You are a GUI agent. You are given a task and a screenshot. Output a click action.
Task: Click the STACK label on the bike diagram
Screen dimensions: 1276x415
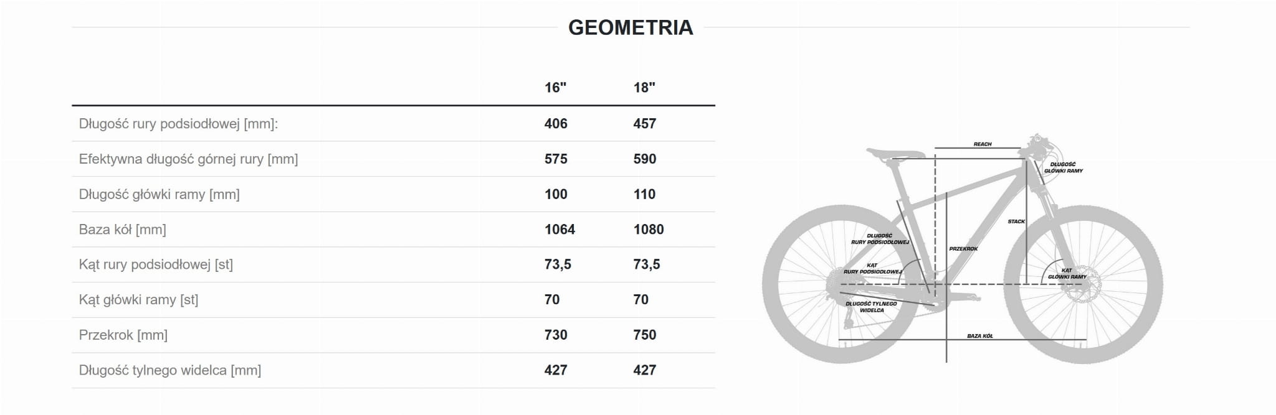(x=1016, y=221)
